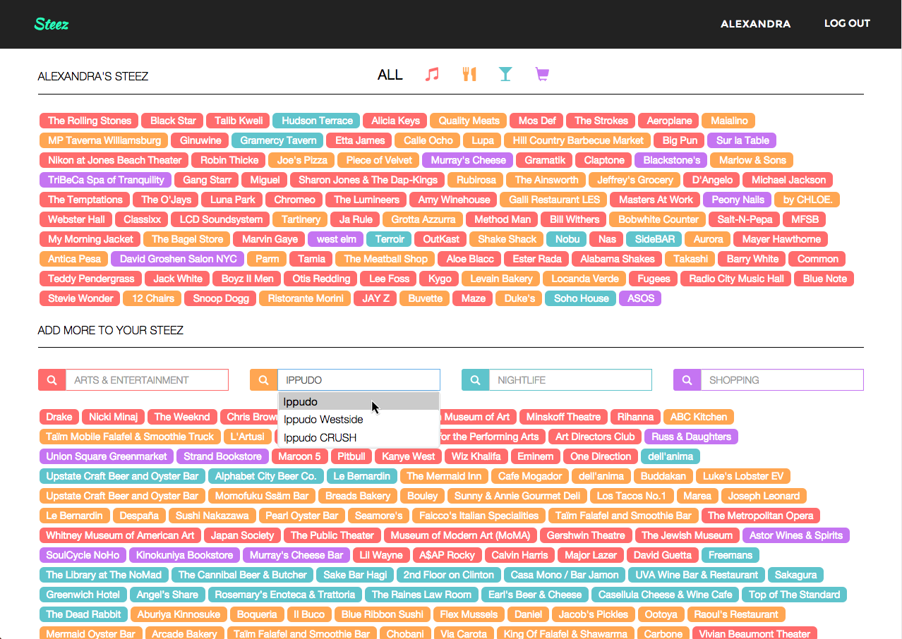Add Nicki Minaj tag
Image resolution: width=902 pixels, height=639 pixels.
pos(113,417)
